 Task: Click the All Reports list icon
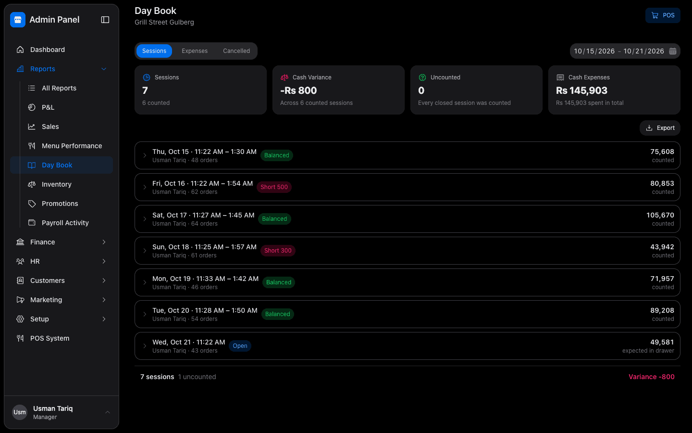pyautogui.click(x=32, y=88)
